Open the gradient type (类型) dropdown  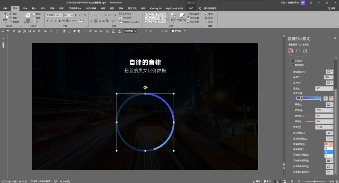pyautogui.click(x=328, y=77)
